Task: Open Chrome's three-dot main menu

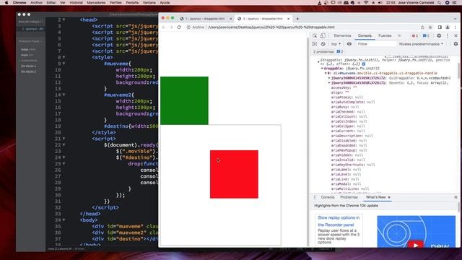Action: (x=456, y=27)
